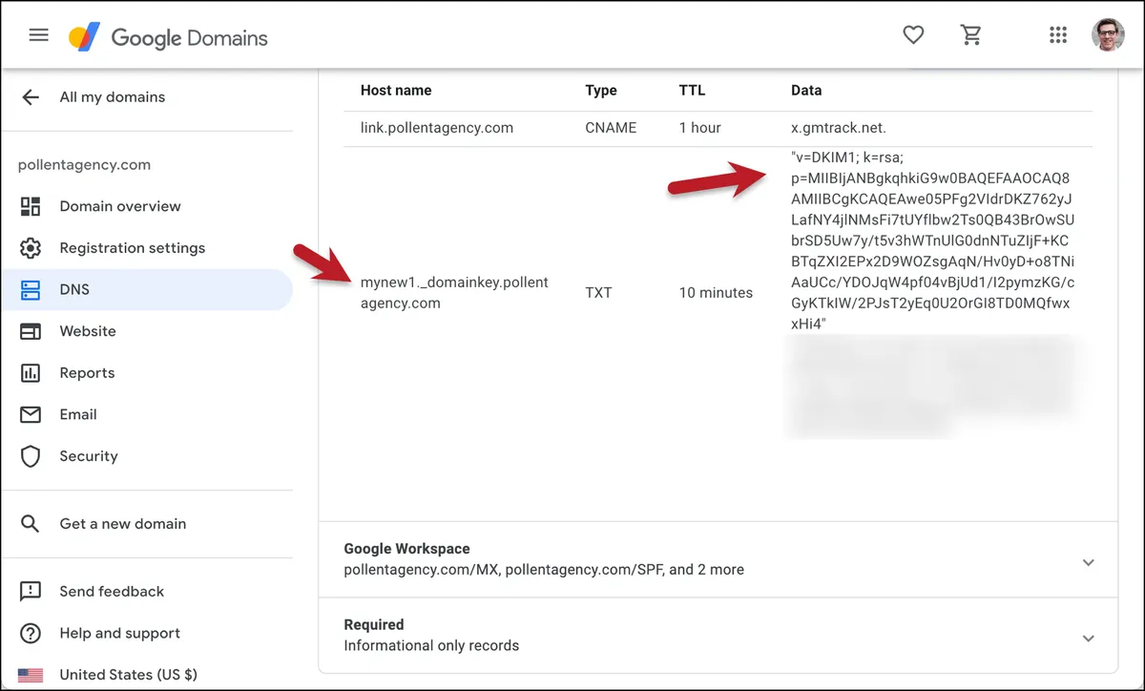Change United States (US $) region

point(129,675)
